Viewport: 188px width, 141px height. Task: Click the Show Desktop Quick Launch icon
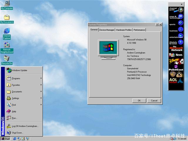pyautogui.click(x=23, y=139)
